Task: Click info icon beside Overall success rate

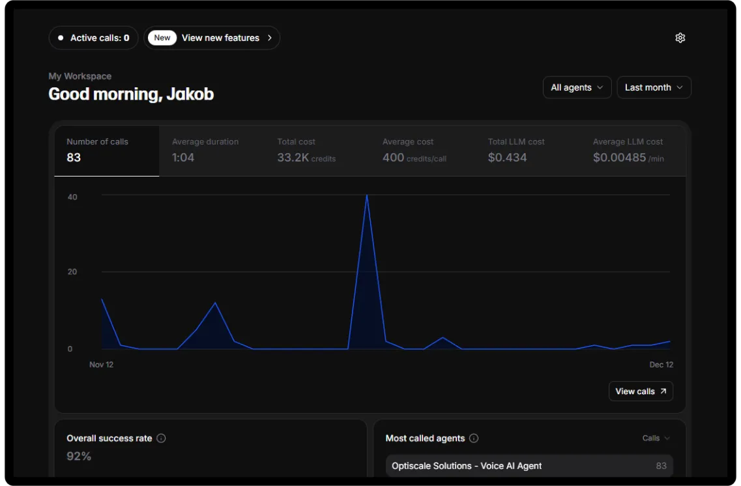Action: pyautogui.click(x=161, y=438)
